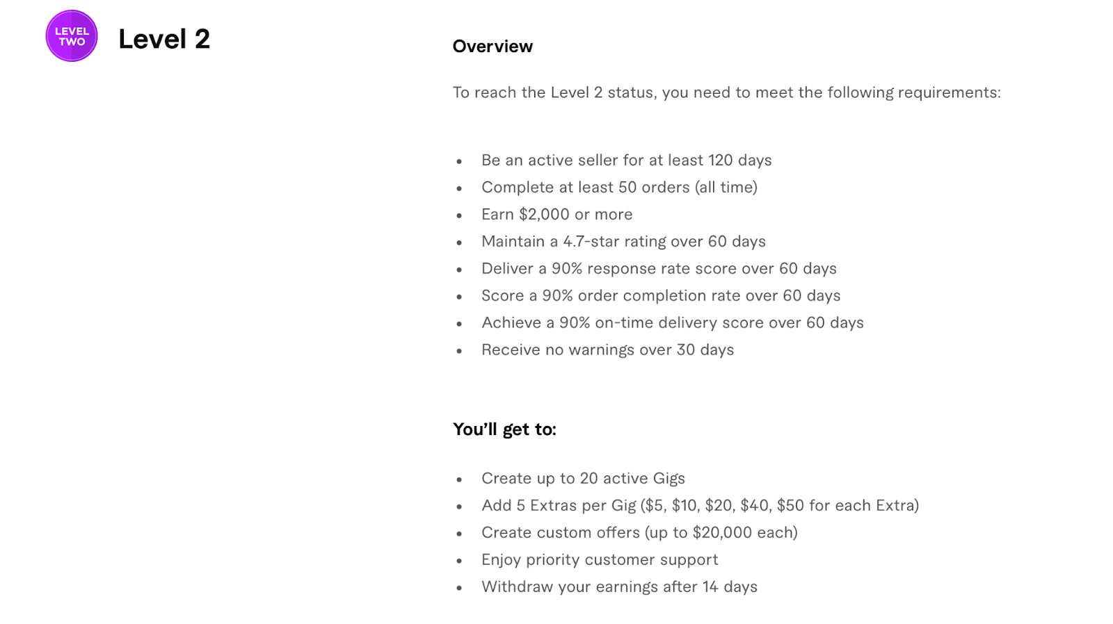Select Create up to 20 active Gigs

point(583,479)
